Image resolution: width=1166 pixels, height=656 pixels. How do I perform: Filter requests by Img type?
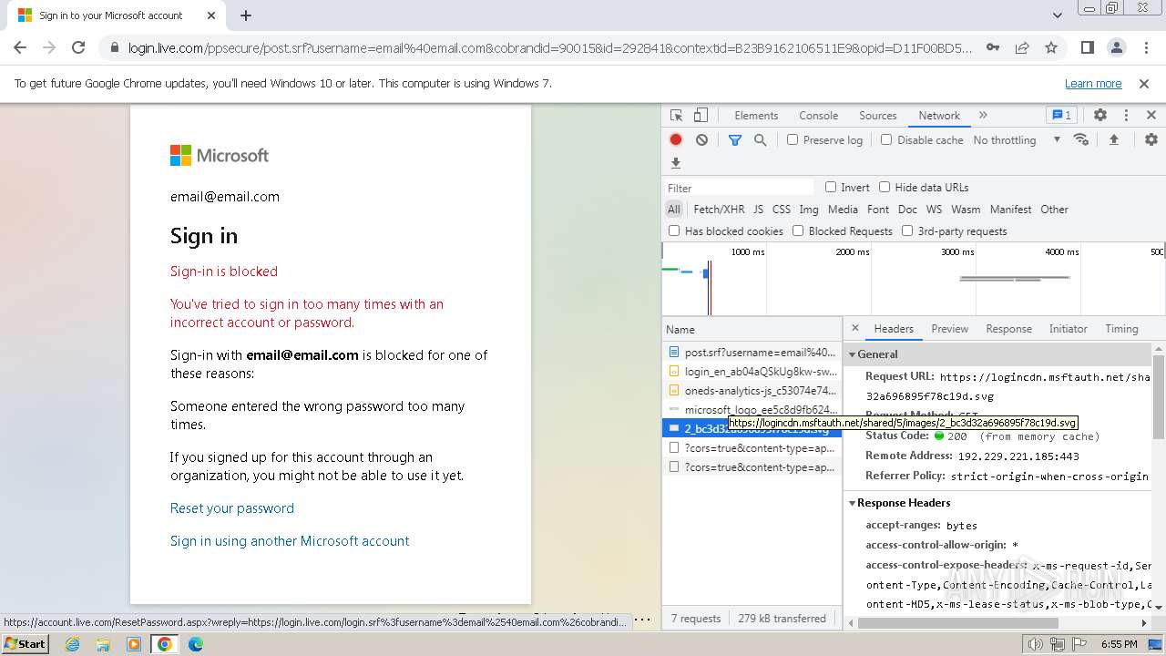click(809, 210)
